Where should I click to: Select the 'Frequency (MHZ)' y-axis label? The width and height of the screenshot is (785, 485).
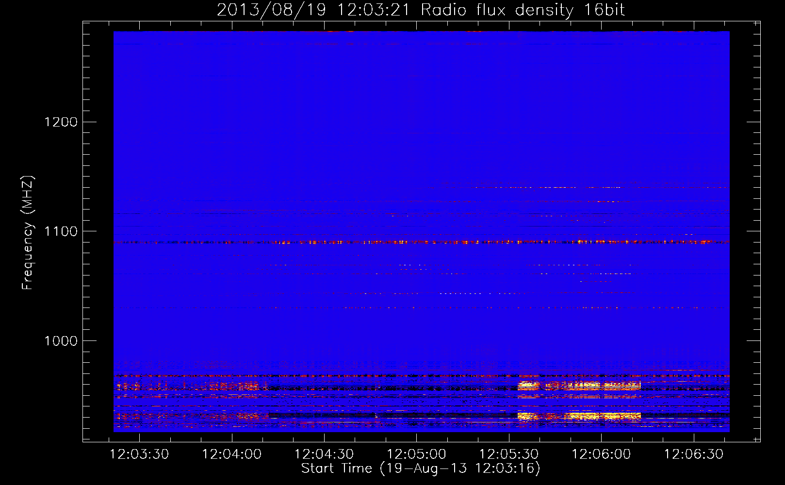tap(28, 233)
